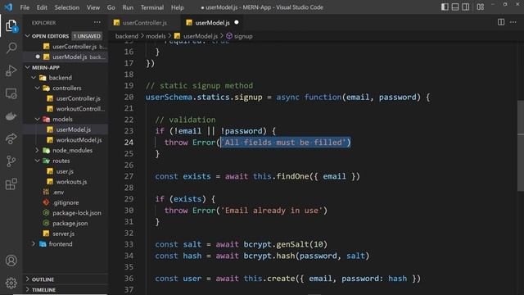Click userModel.js breadcrumb segment
The image size is (524, 295).
[200, 36]
